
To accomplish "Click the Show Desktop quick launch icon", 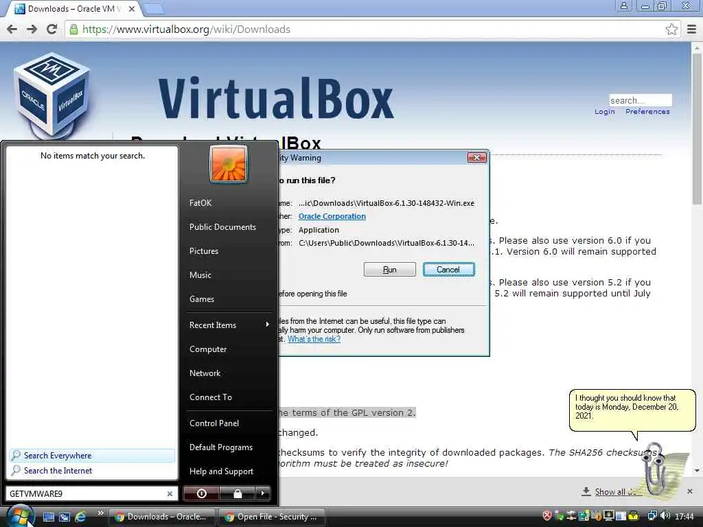I will tap(49, 517).
